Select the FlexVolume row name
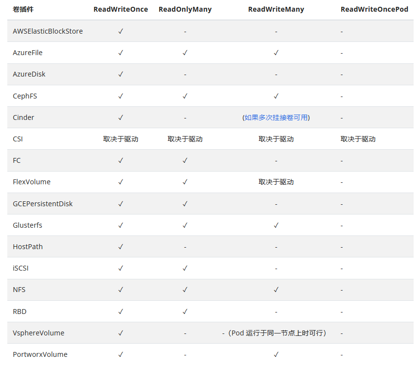The width and height of the screenshot is (417, 371). [x=31, y=182]
